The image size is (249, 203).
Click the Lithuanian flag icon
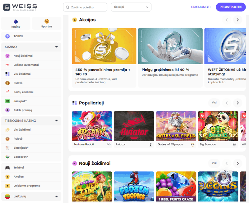tap(7, 196)
